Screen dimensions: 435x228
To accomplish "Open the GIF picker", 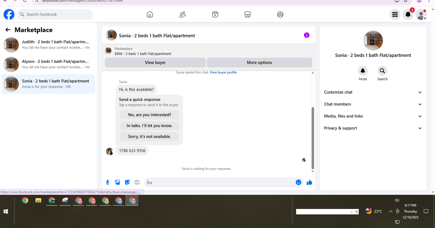I will point(137,182).
